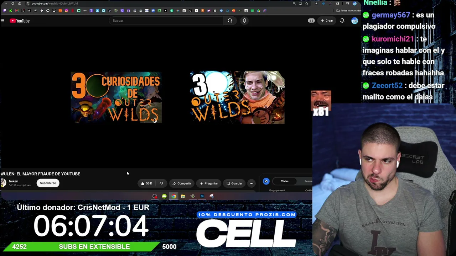Click the taiken channel avatar

pos(3,183)
